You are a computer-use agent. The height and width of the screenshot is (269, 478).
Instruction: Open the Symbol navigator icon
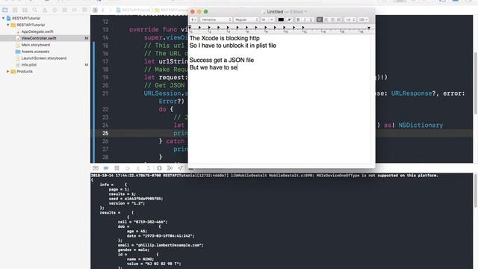click(x=25, y=10)
